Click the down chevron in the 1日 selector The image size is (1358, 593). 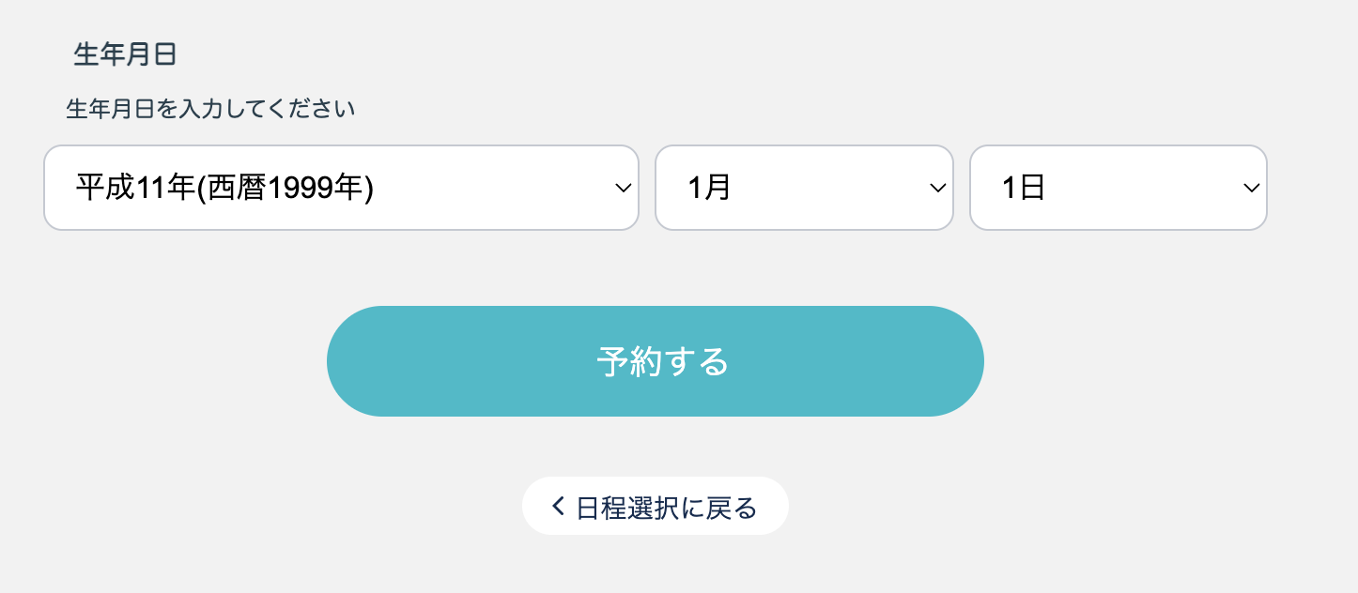[1251, 188]
